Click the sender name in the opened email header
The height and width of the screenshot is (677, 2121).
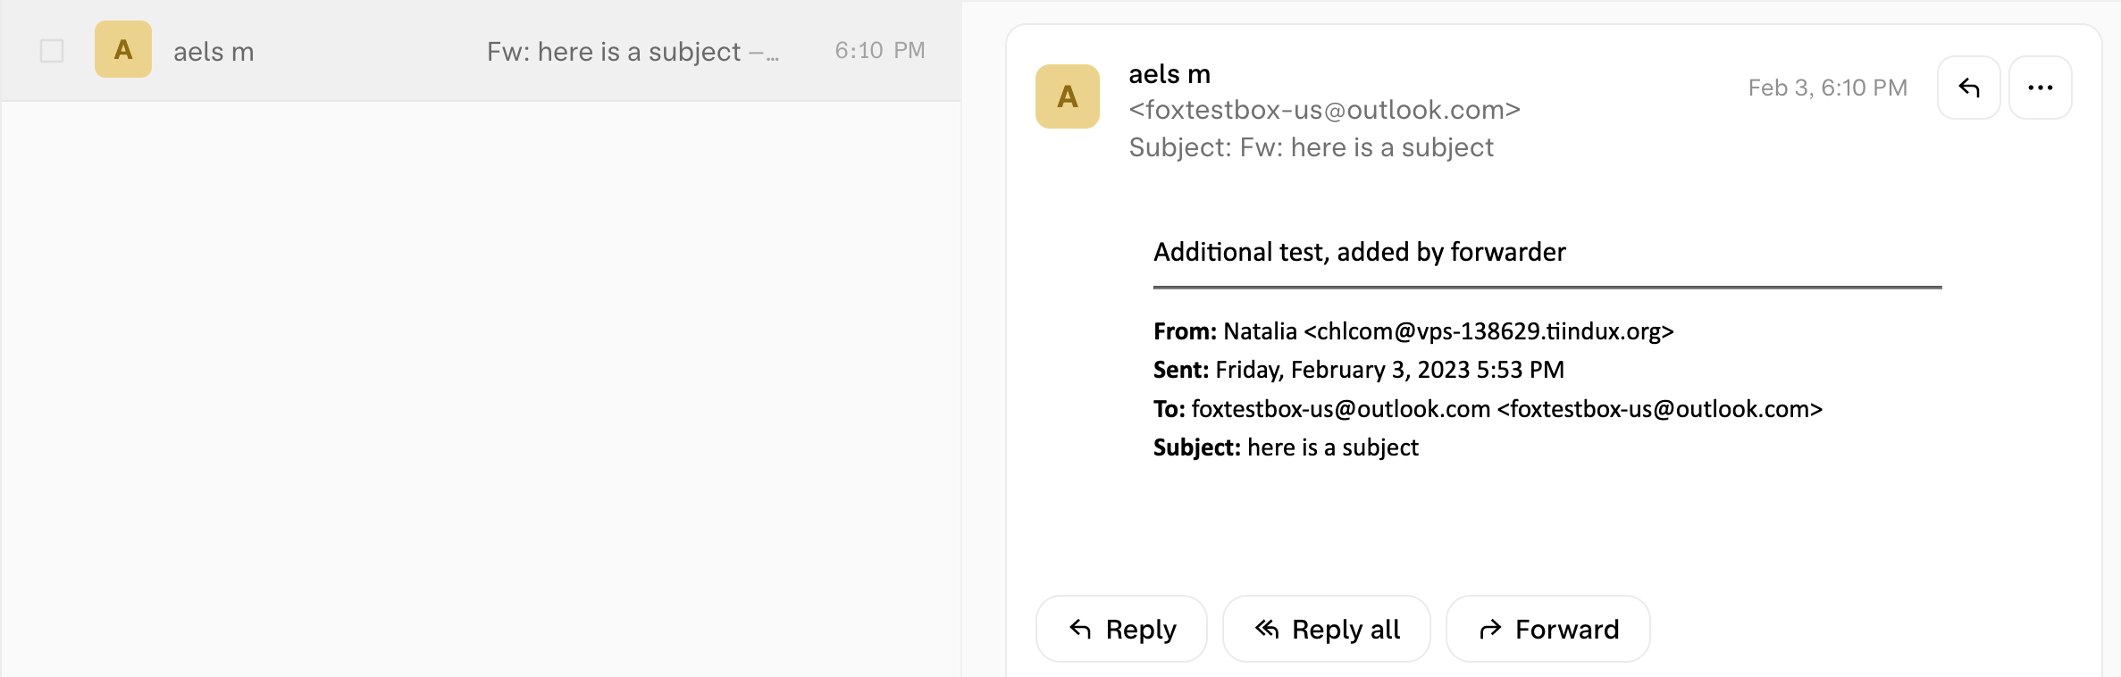click(1169, 74)
